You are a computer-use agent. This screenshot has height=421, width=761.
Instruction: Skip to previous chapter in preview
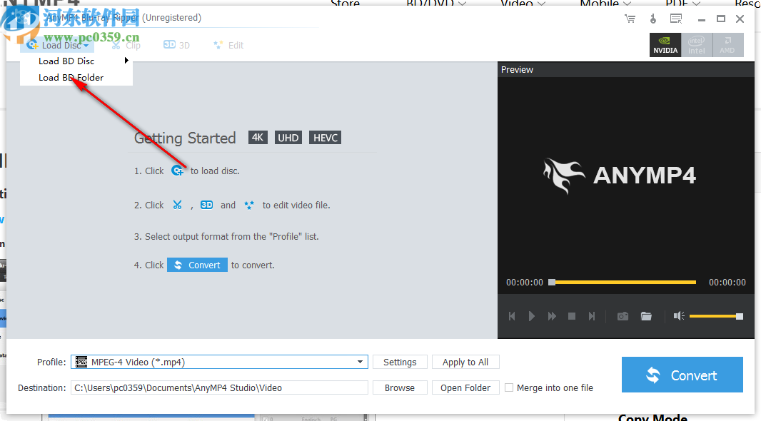pos(512,316)
